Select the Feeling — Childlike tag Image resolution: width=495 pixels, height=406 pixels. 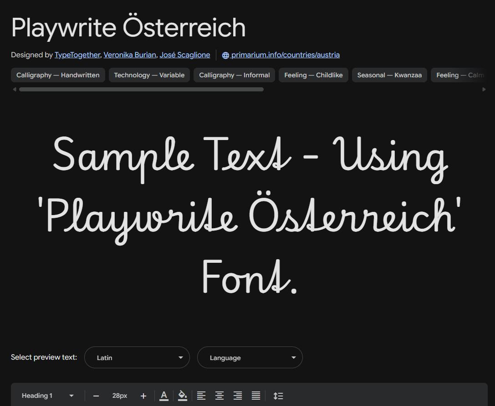pyautogui.click(x=313, y=75)
